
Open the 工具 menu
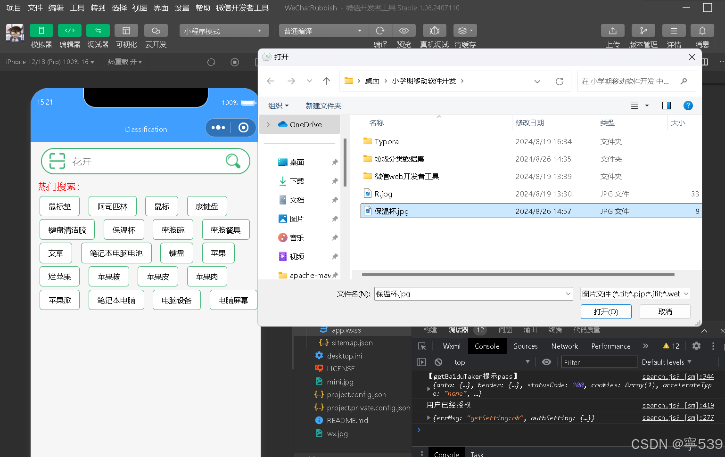pos(77,8)
